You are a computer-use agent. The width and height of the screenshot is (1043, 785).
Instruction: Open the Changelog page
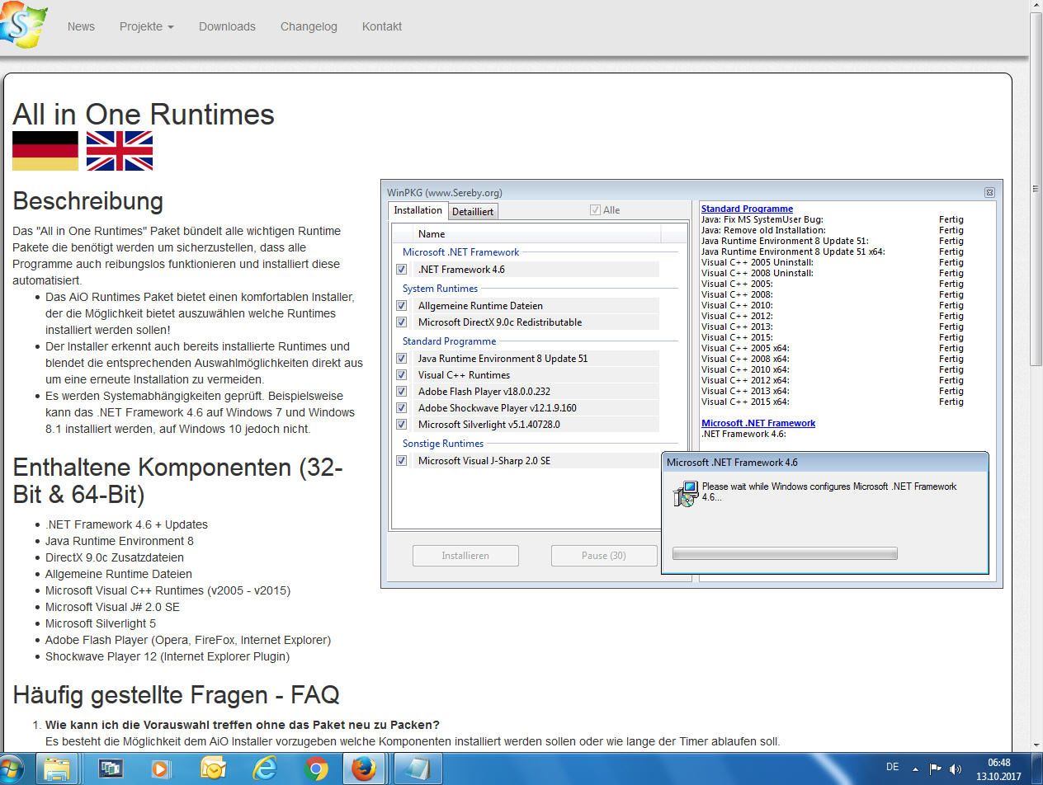309,26
